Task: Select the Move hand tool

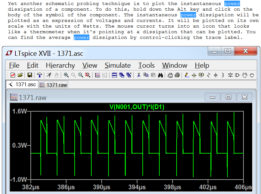Action: [x=245, y=75]
